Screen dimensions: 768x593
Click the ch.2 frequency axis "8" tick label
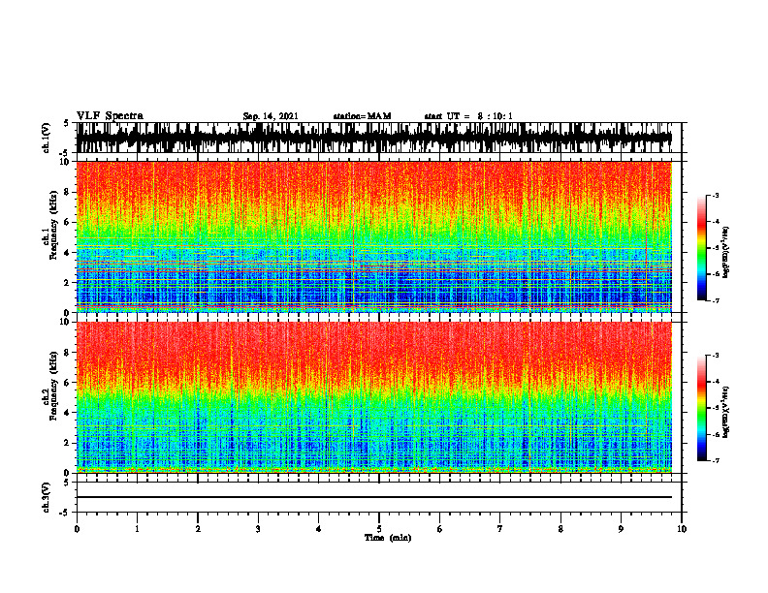coord(68,353)
